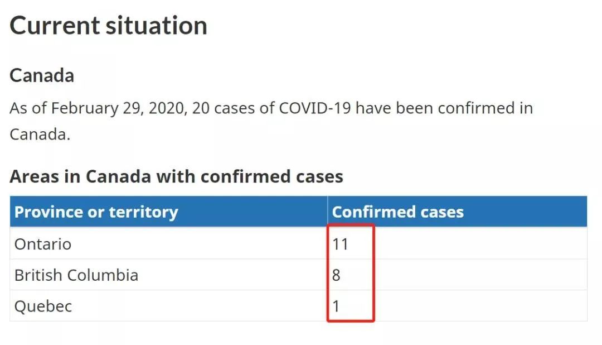Click the empty area right of the Ontario count
Image resolution: width=602 pixels, height=345 pixels.
(480, 244)
